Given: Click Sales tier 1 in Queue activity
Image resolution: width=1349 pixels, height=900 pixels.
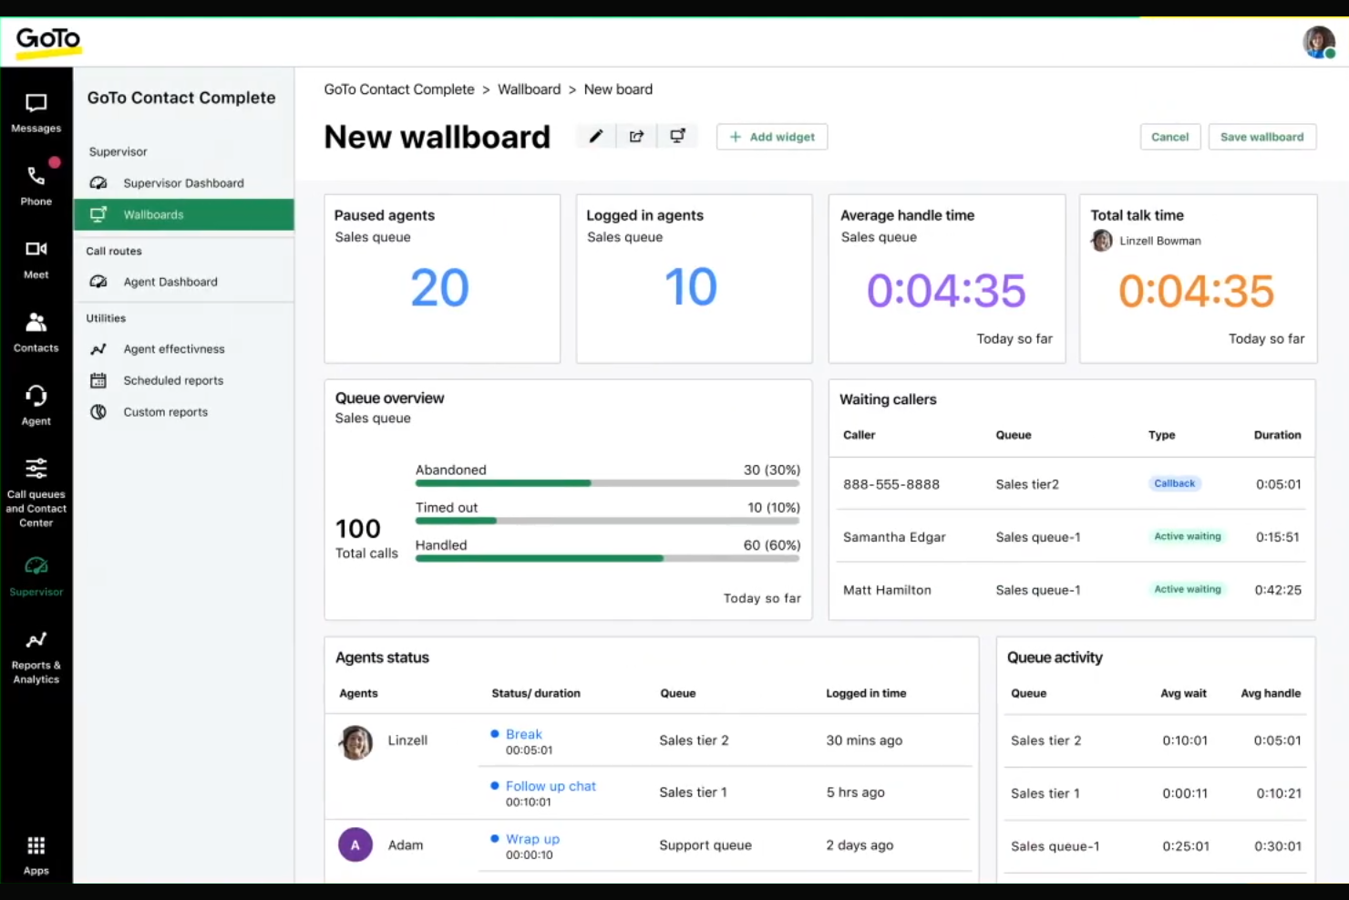Looking at the screenshot, I should coord(1045,793).
